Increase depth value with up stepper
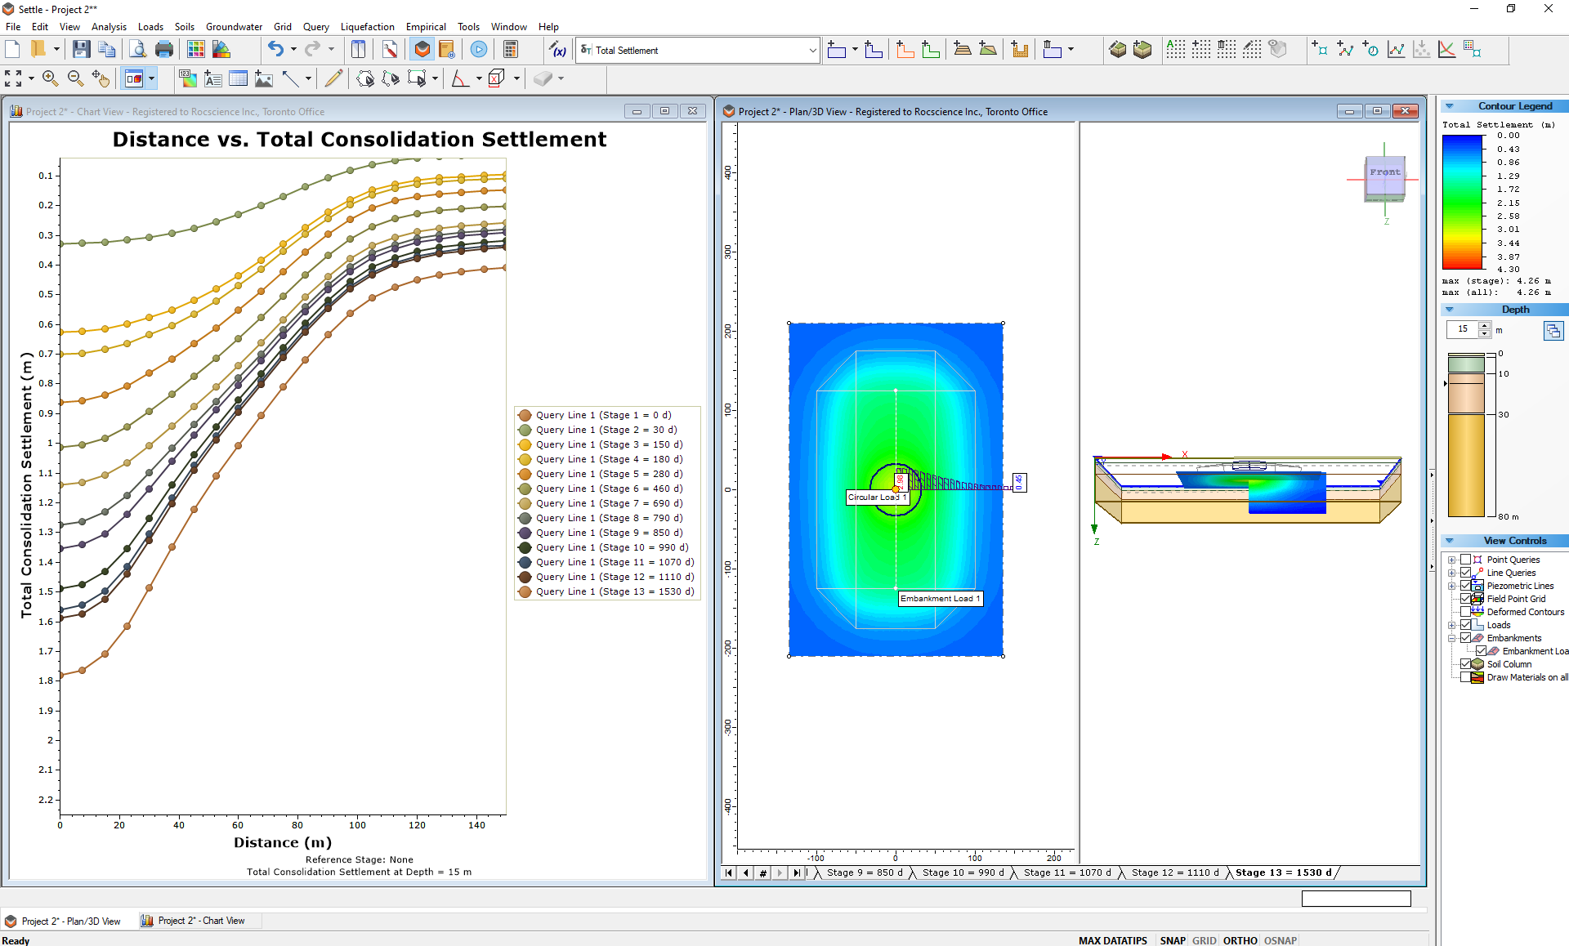The height and width of the screenshot is (946, 1569). tap(1484, 325)
